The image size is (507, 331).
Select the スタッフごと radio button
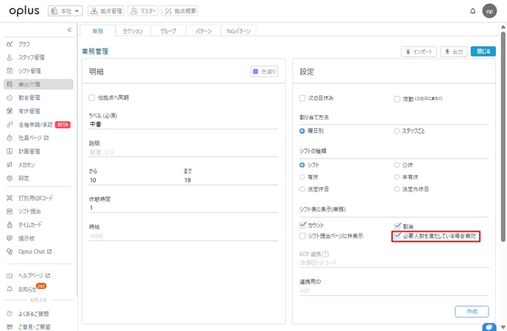(x=398, y=131)
